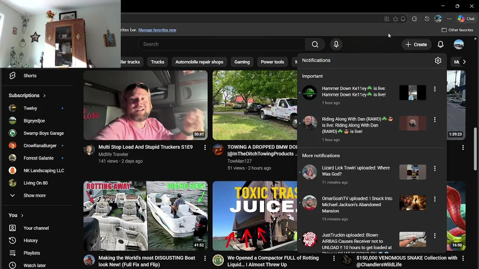Open options for Lizard Lick Towin' notification
Screen dimensions: 479x269
point(434,168)
